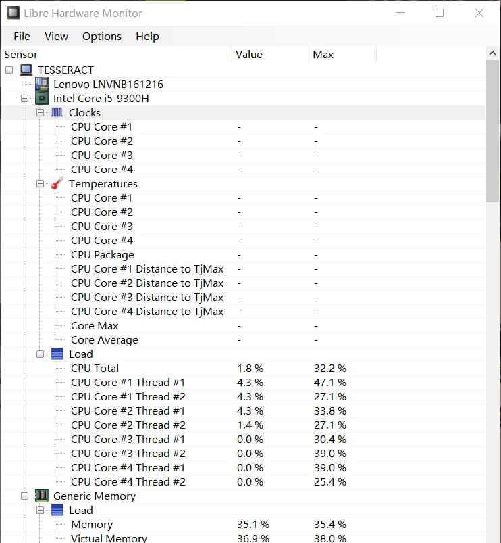Click the vertical scrollbar up arrow
This screenshot has width=501, height=543.
[492, 52]
